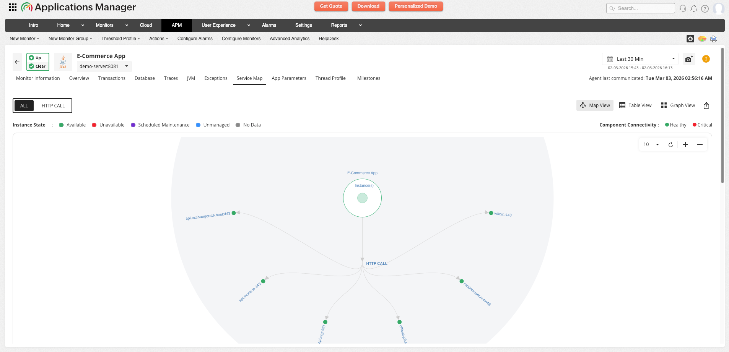The height and width of the screenshot is (352, 729).
Task: Open the user profile avatar
Action: tap(718, 8)
